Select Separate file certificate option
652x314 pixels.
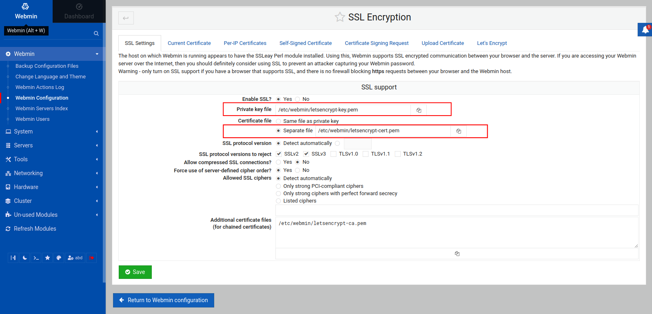(278, 131)
